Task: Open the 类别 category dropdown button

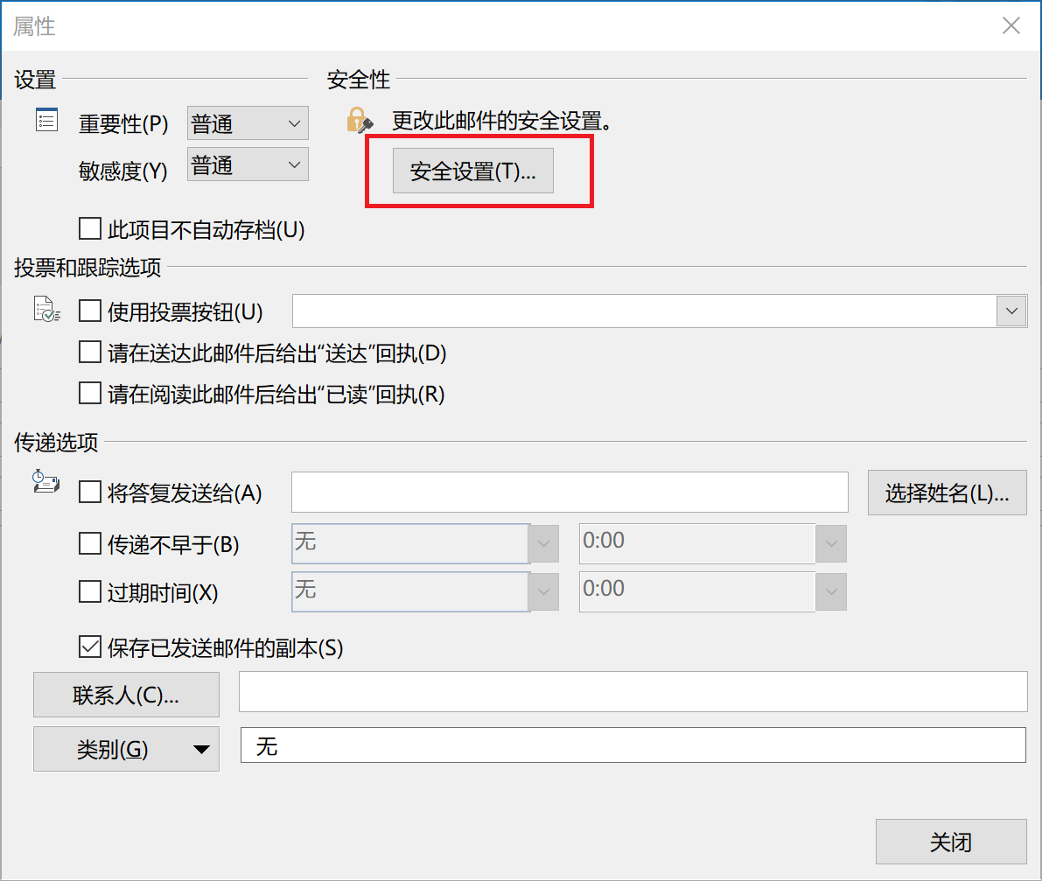Action: point(126,749)
